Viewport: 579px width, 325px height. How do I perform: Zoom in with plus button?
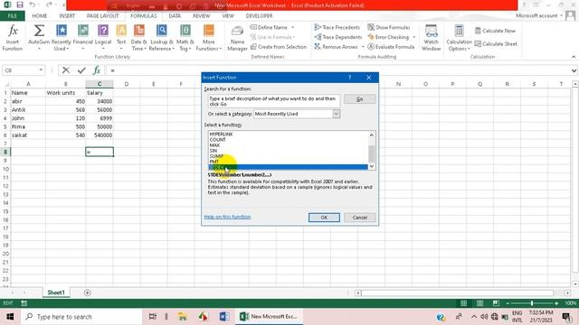tap(556, 303)
